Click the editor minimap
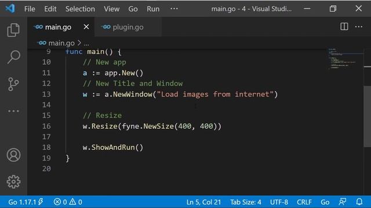 pyautogui.click(x=345, y=59)
